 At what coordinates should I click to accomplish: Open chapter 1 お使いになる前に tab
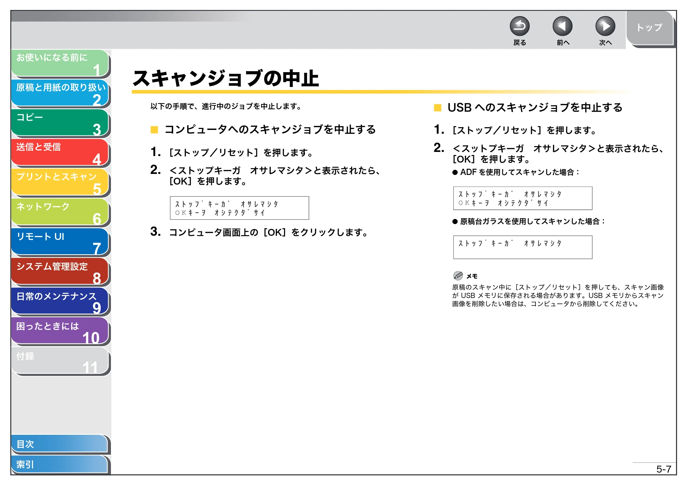tap(60, 63)
